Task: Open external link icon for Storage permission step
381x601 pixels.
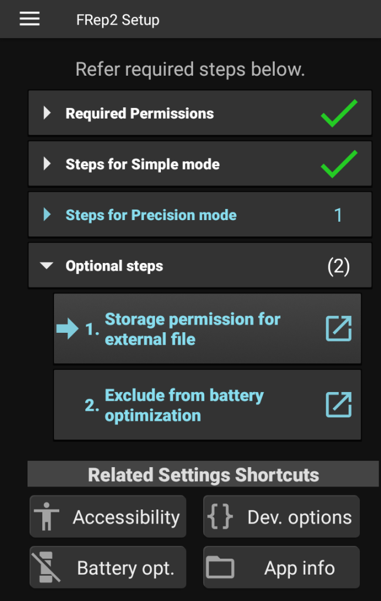Action: point(338,329)
